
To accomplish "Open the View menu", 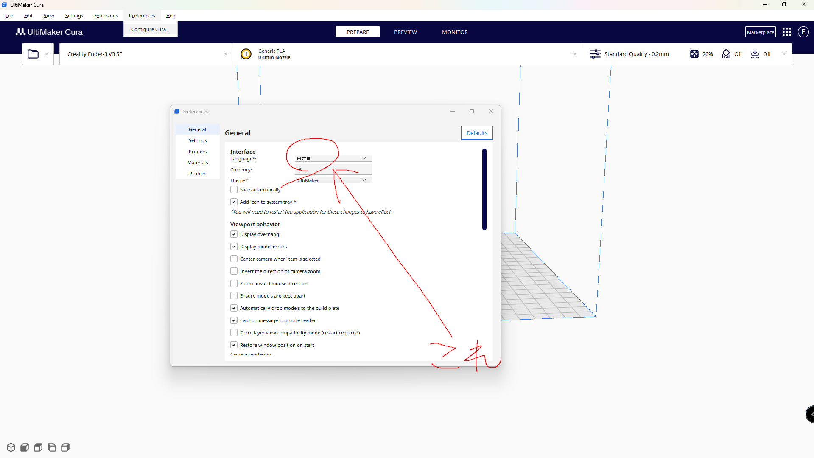I will pos(49,16).
